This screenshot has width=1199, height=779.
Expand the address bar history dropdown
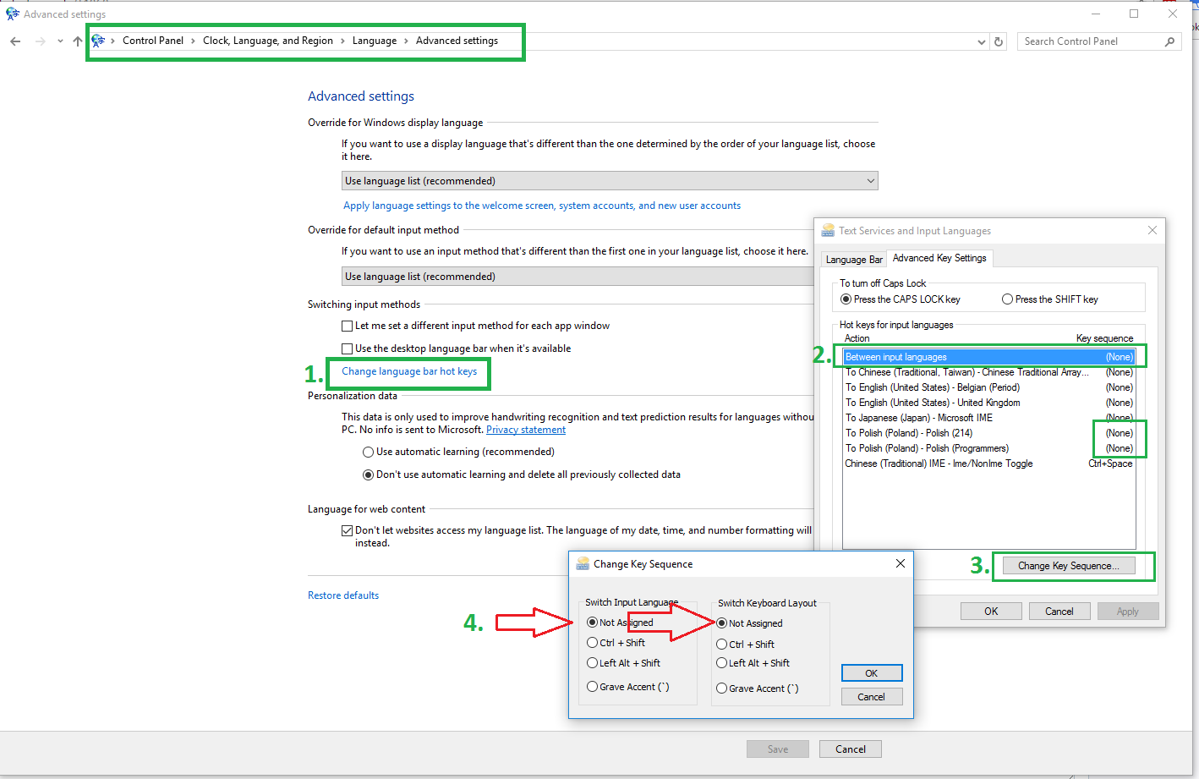(x=981, y=41)
